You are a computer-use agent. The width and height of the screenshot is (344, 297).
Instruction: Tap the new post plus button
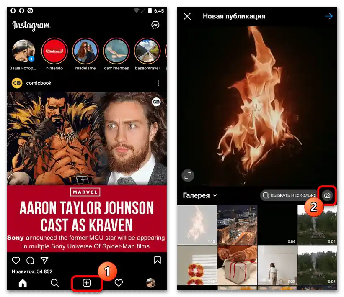click(87, 283)
